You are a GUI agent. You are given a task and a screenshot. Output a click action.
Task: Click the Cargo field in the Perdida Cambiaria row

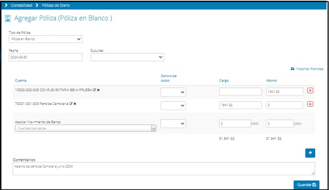point(241,105)
